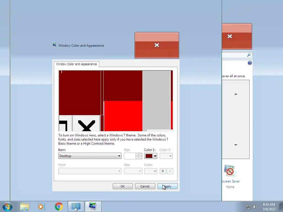
Task: Click the network icon in the system tray
Action: 248,207
